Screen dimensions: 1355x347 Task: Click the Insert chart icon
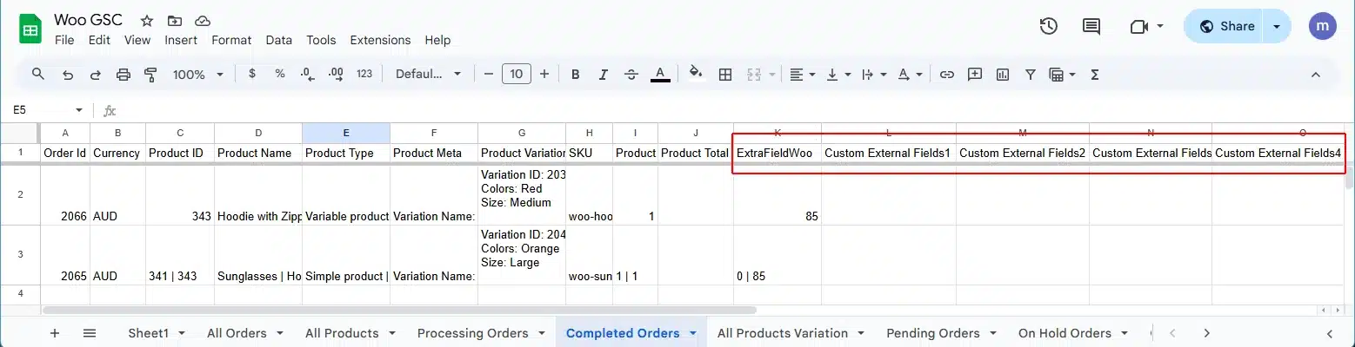pyautogui.click(x=1002, y=75)
